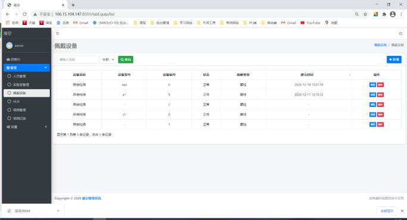This screenshot has width=407, height=220.
Task: Delete the device with number 6
Action: coord(380,85)
